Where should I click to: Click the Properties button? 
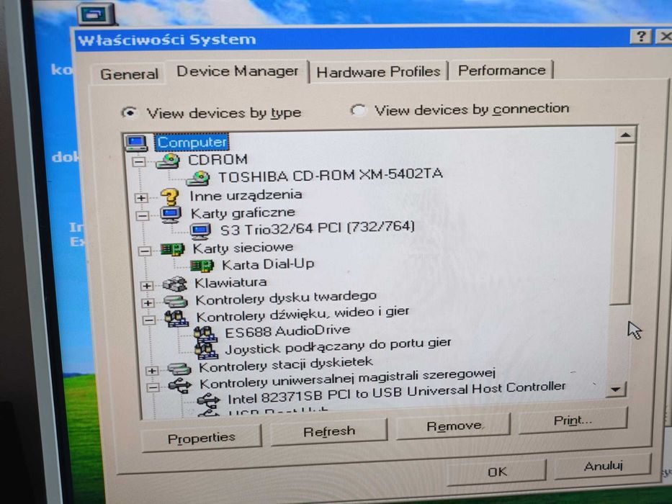[x=202, y=438]
